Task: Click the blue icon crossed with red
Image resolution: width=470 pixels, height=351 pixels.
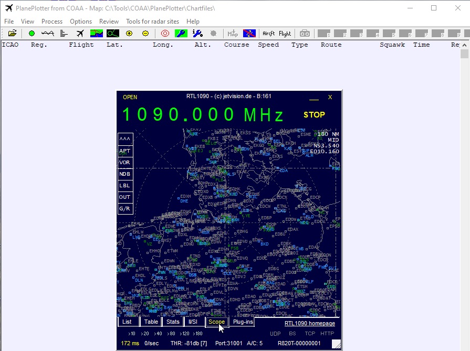Action: click(249, 33)
